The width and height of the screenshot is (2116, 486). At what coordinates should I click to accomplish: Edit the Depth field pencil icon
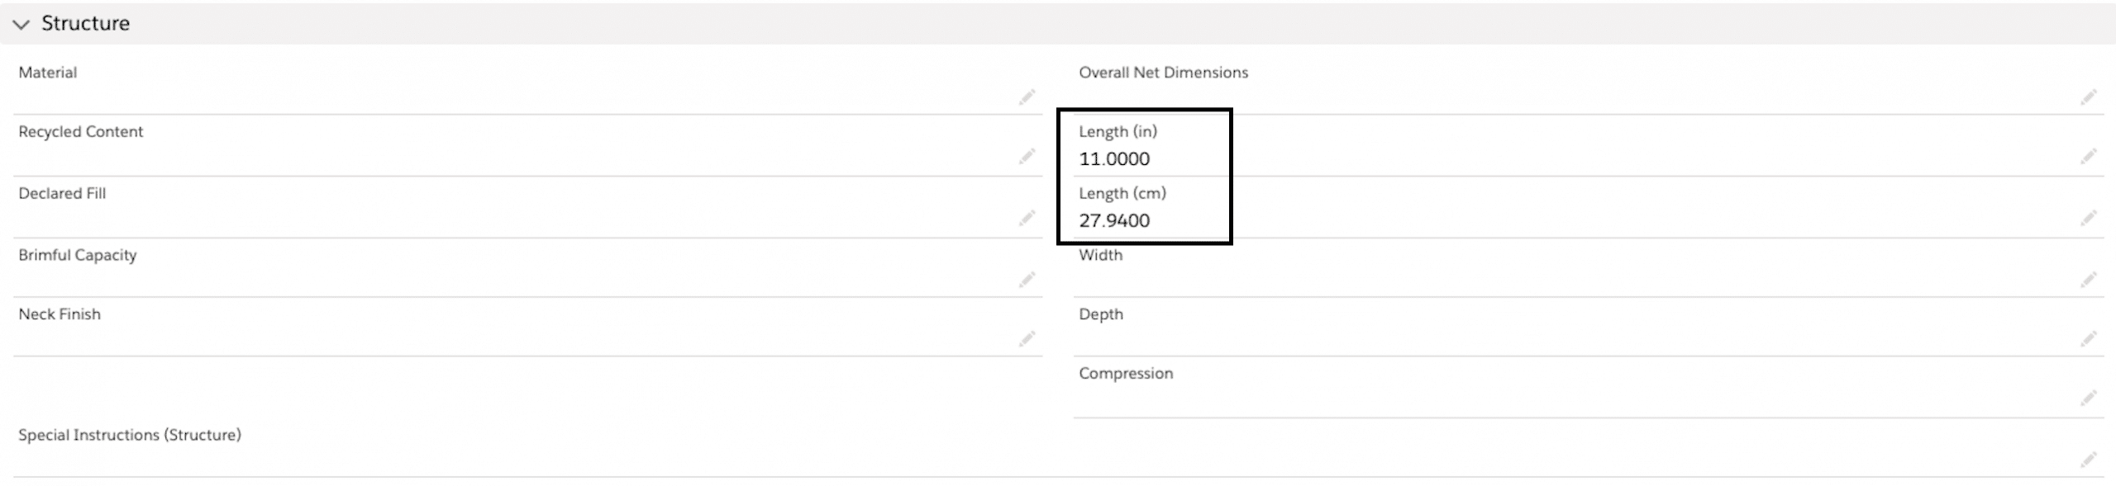tap(2088, 339)
